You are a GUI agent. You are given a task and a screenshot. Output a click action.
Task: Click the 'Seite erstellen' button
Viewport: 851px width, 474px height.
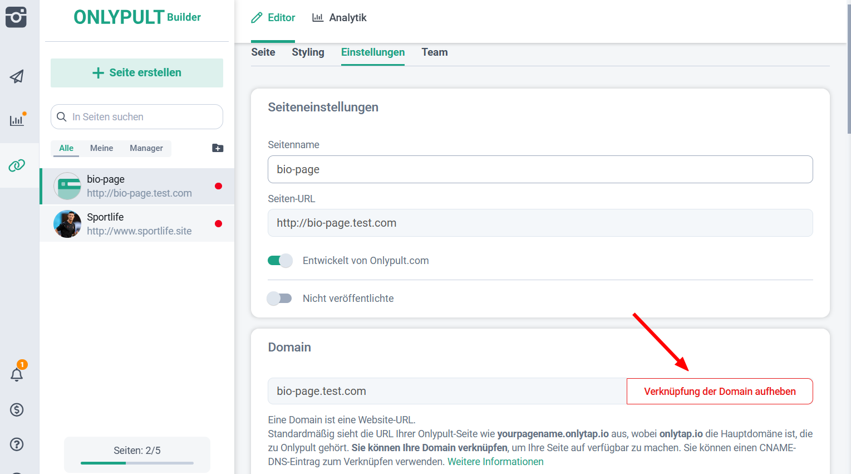(x=137, y=73)
